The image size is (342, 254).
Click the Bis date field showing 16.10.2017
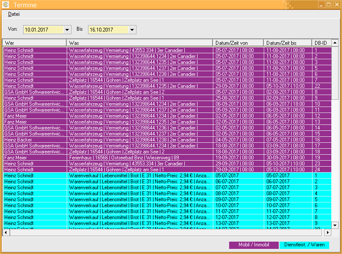(108, 30)
